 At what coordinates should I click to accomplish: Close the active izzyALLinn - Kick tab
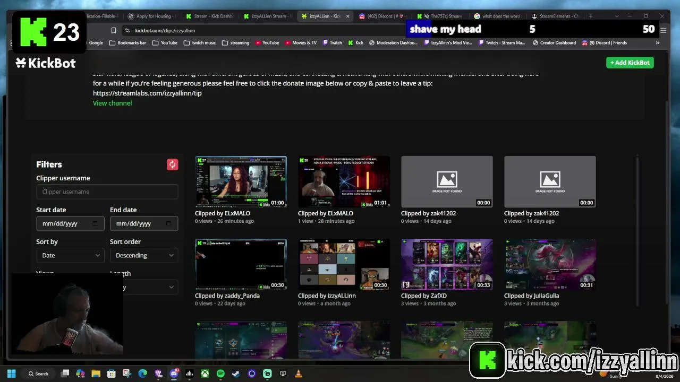pyautogui.click(x=347, y=16)
